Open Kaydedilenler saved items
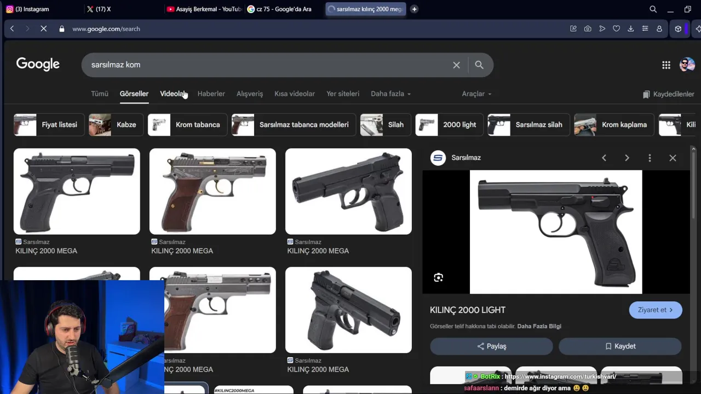Screen dimensions: 701x394 (x=668, y=94)
